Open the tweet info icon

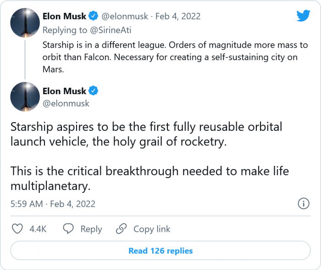coord(303,203)
